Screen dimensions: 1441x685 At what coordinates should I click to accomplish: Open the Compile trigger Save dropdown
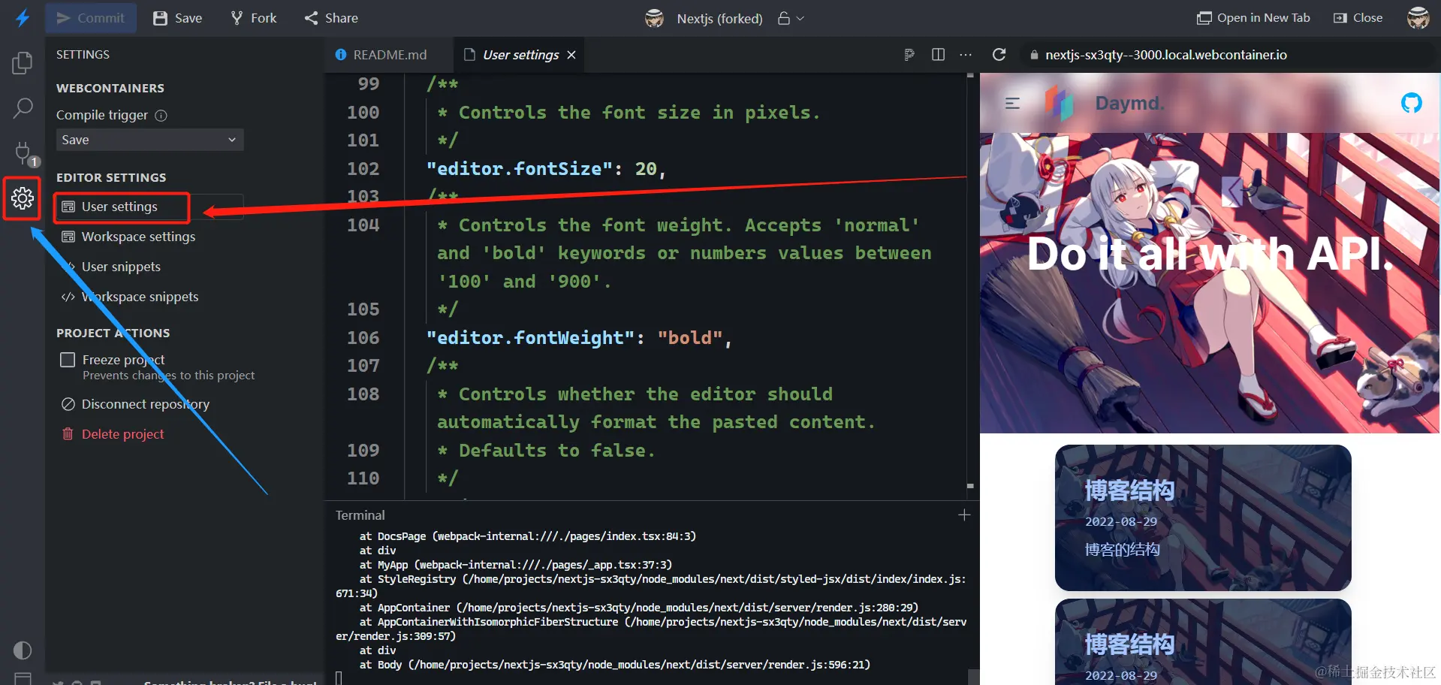[x=149, y=140]
